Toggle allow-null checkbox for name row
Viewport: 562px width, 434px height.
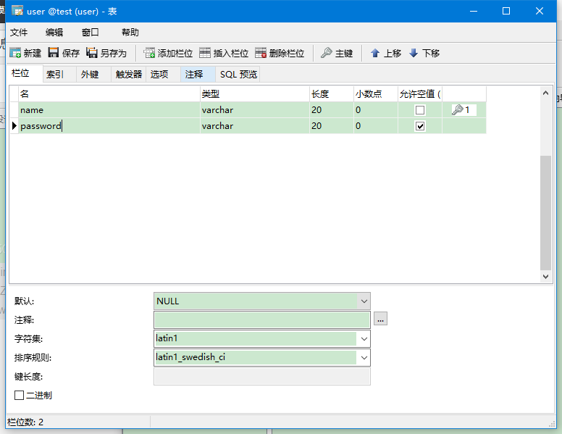point(420,109)
